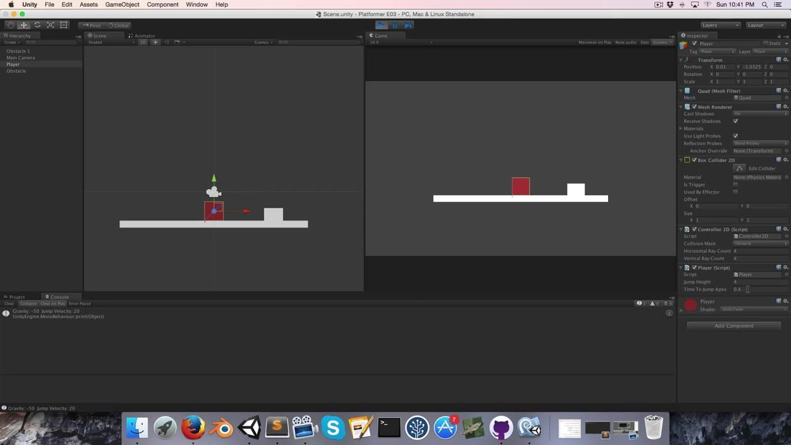Open Transform component gear menu
The width and height of the screenshot is (791, 445).
(785, 60)
